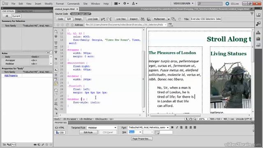
Task: Select the #wrapper rule row
Action: 25,60
